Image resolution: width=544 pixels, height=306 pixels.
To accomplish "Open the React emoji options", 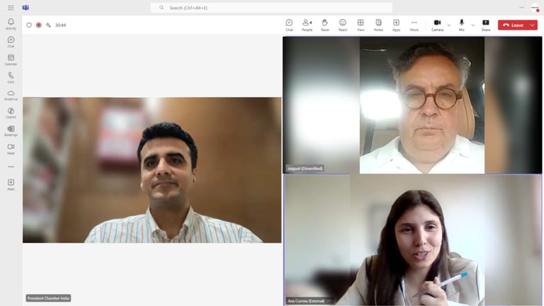I will 343,25.
